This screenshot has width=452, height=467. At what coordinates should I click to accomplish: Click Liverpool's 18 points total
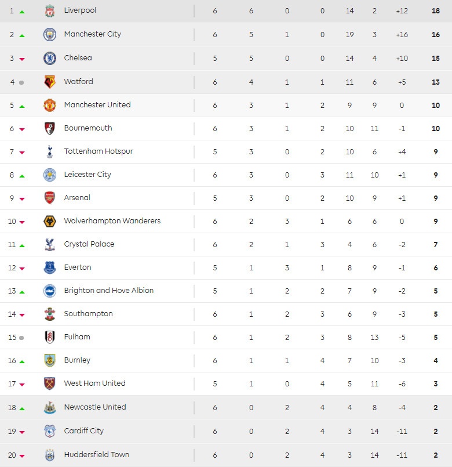[x=436, y=11]
